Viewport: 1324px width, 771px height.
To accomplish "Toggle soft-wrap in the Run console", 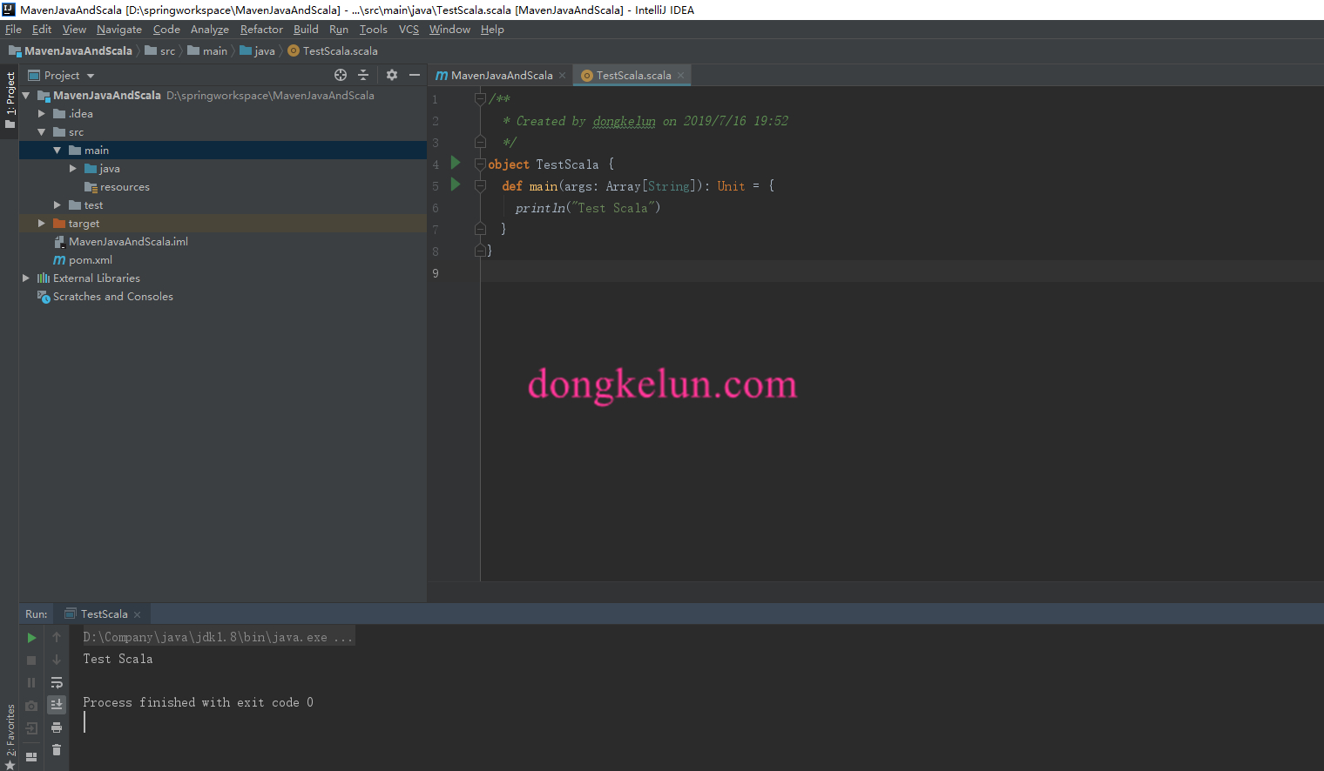I will tap(57, 683).
